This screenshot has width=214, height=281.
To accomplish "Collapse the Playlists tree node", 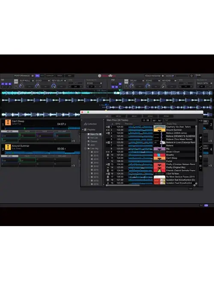I will click(83, 130).
